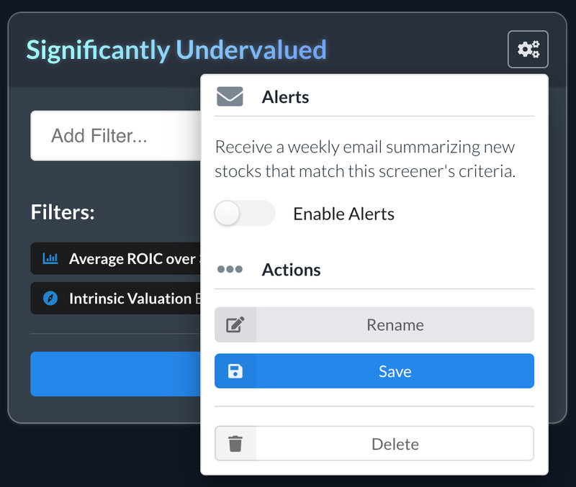Viewport: 576px width, 487px height.
Task: Toggle the Enable Alerts switch
Action: click(245, 213)
